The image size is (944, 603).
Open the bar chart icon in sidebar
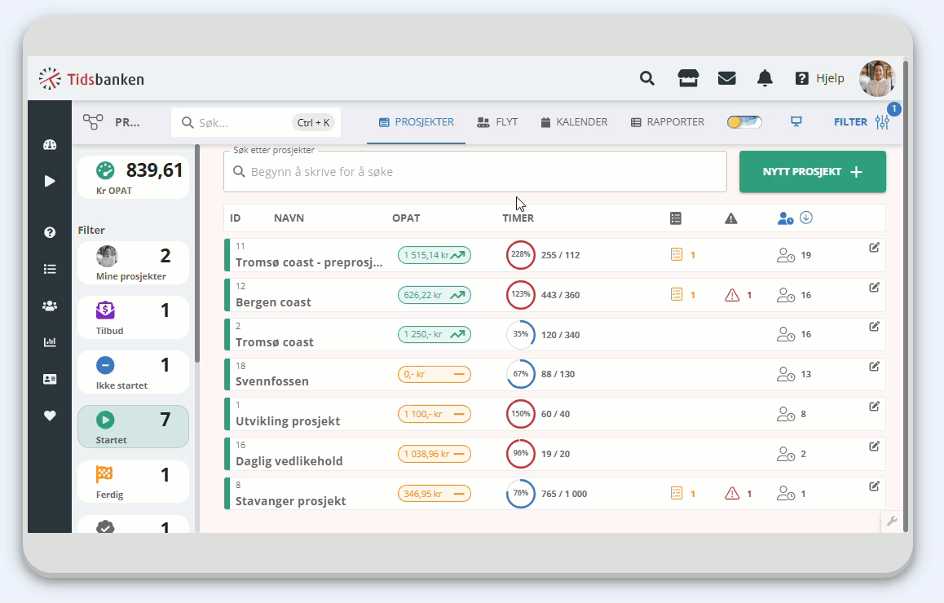50,341
